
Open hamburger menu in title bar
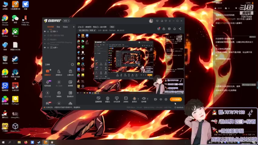click(x=170, y=21)
